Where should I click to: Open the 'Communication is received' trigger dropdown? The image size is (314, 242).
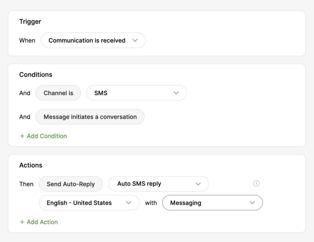(x=93, y=40)
